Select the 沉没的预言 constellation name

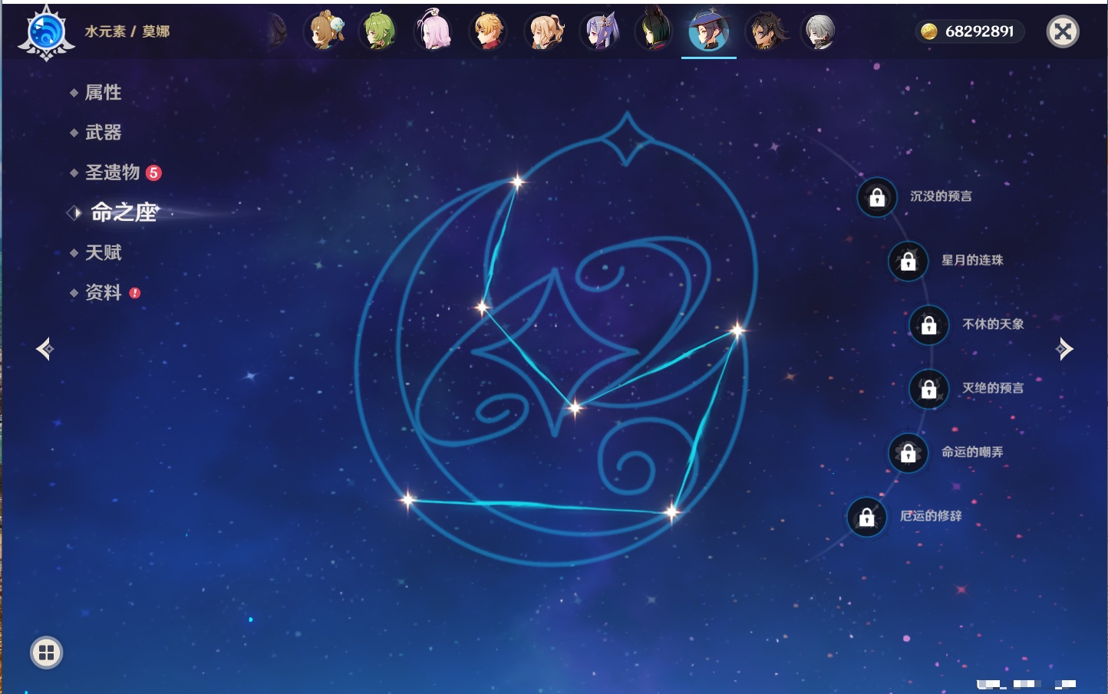coord(941,196)
